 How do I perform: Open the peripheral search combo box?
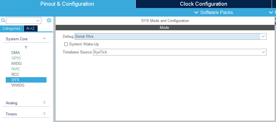[x=24, y=21]
